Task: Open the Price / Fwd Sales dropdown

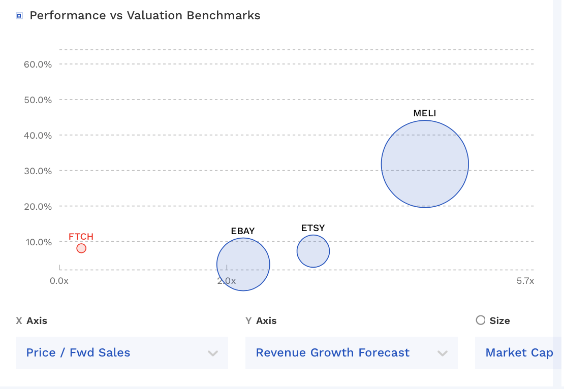Action: [x=122, y=352]
